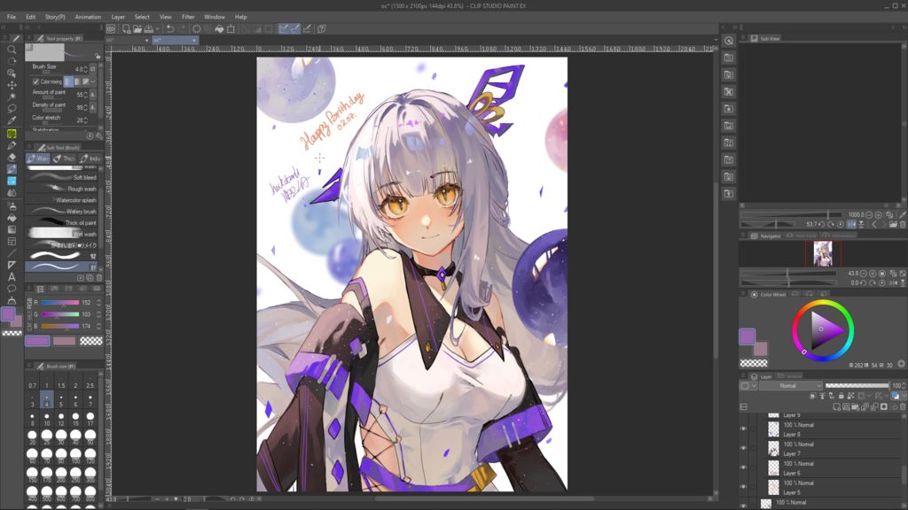Open the Layer menu

tap(118, 17)
